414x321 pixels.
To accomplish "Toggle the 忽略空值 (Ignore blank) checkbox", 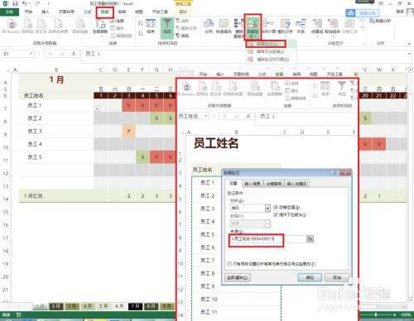I will [x=276, y=207].
